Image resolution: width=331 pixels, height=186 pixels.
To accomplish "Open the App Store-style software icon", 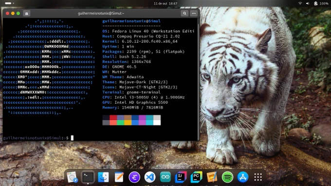I will (x=243, y=177).
